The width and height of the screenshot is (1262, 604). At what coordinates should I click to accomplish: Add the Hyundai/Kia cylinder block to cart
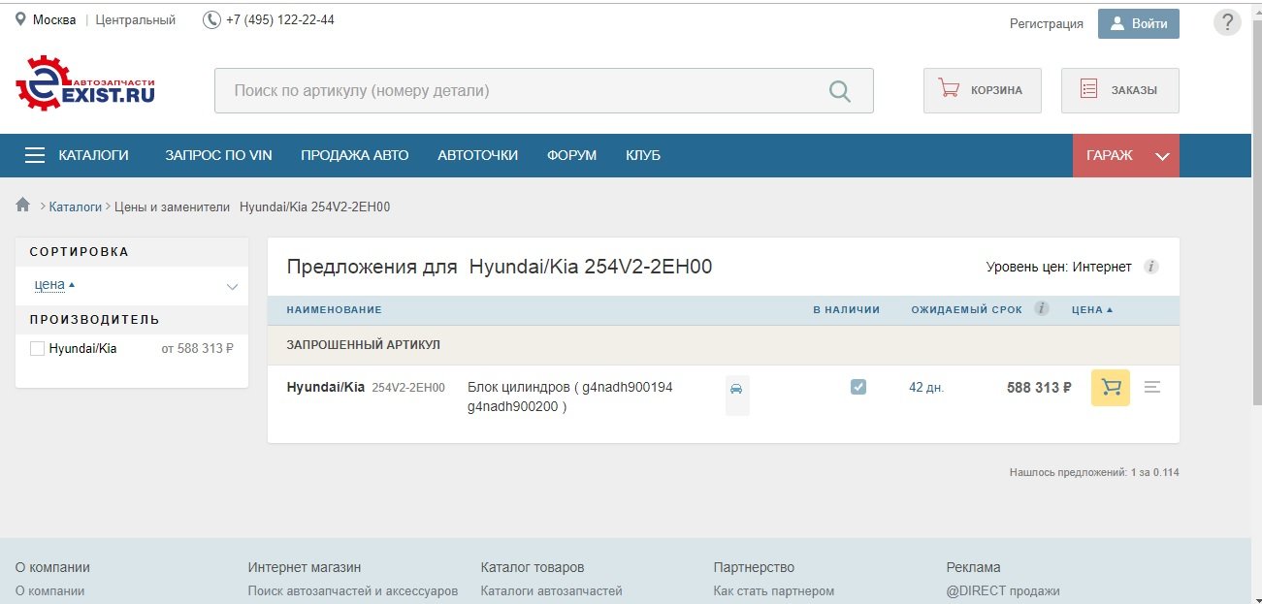pyautogui.click(x=1111, y=388)
